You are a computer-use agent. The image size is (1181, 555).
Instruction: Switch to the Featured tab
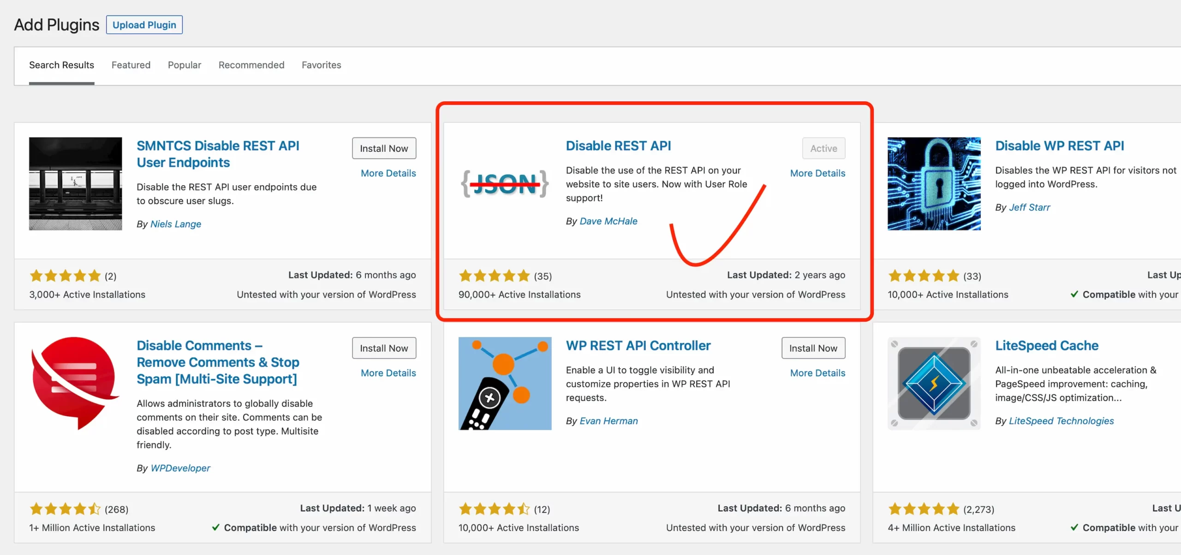pos(131,65)
